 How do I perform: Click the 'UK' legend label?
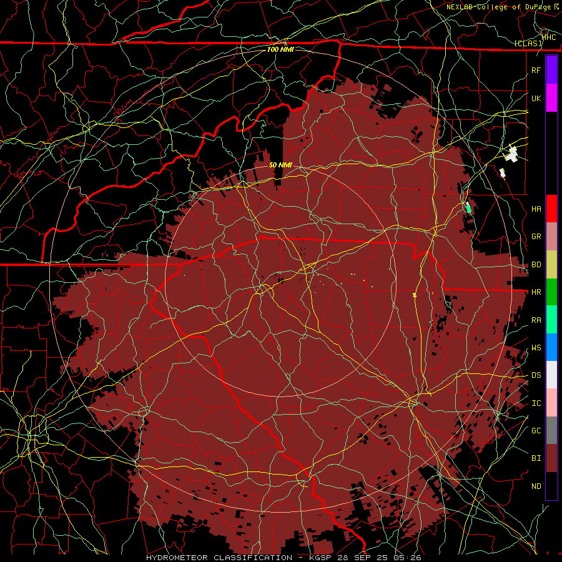click(536, 99)
